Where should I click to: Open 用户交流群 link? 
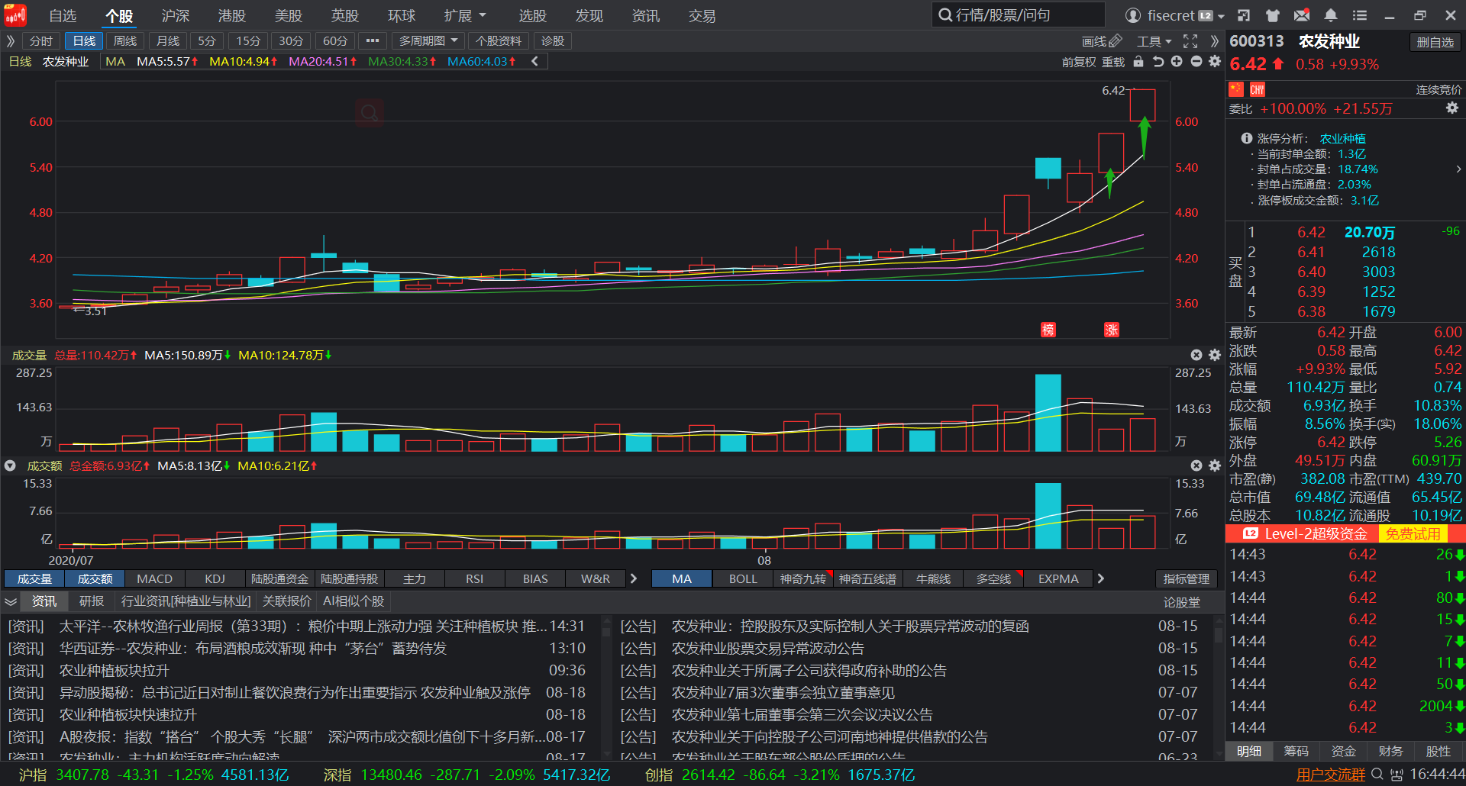(x=1330, y=775)
